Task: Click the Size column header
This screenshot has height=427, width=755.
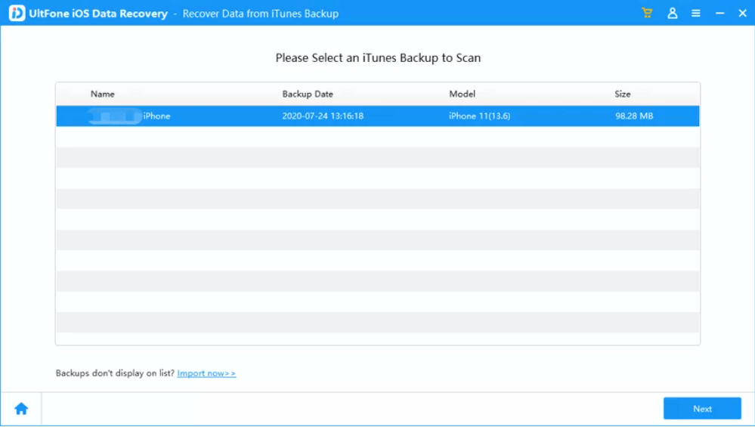Action: (623, 94)
